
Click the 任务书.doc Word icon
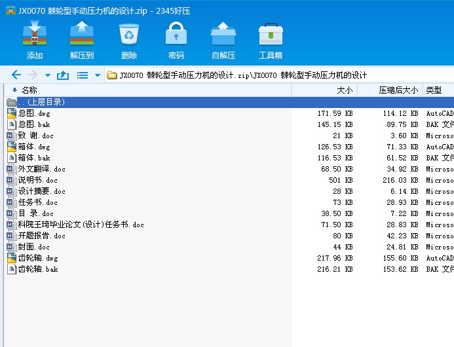point(11,202)
